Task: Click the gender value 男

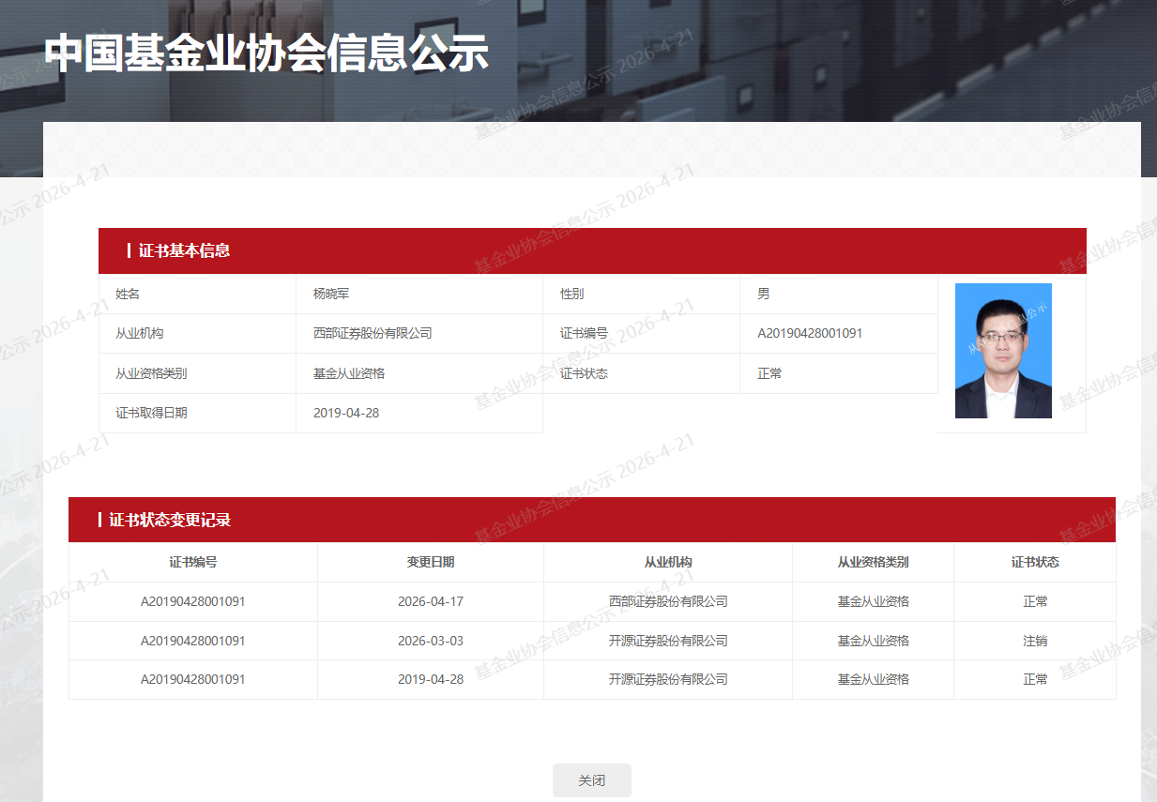Action: point(764,294)
